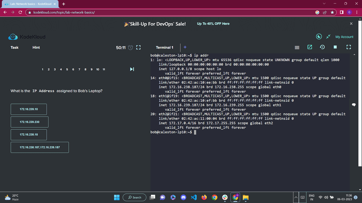Screen dimensions: 362x203
Task: Click the KodeKloud logo
Action: coord(27,37)
